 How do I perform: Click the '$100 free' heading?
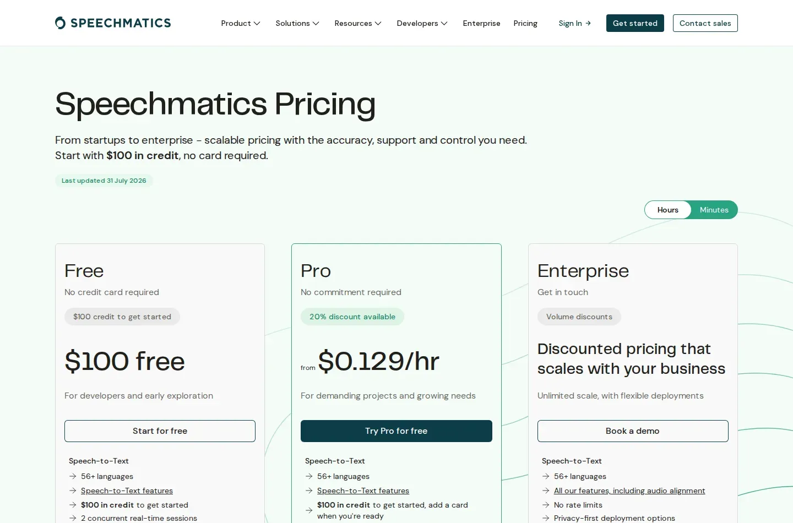(124, 361)
